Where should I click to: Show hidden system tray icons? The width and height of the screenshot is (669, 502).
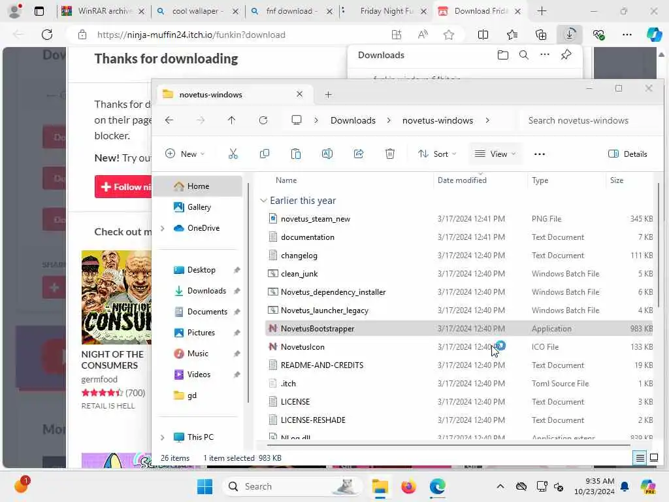(x=500, y=486)
